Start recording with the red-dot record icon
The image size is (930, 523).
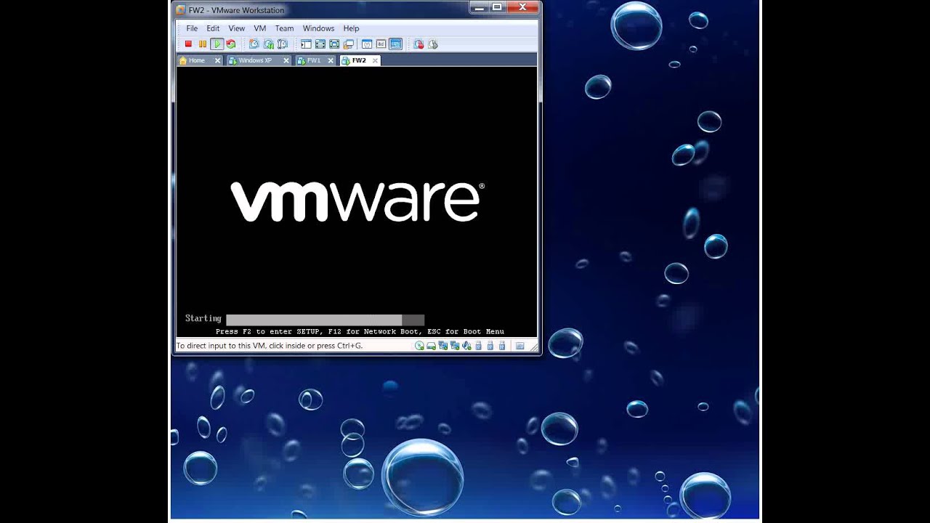pyautogui.click(x=418, y=44)
